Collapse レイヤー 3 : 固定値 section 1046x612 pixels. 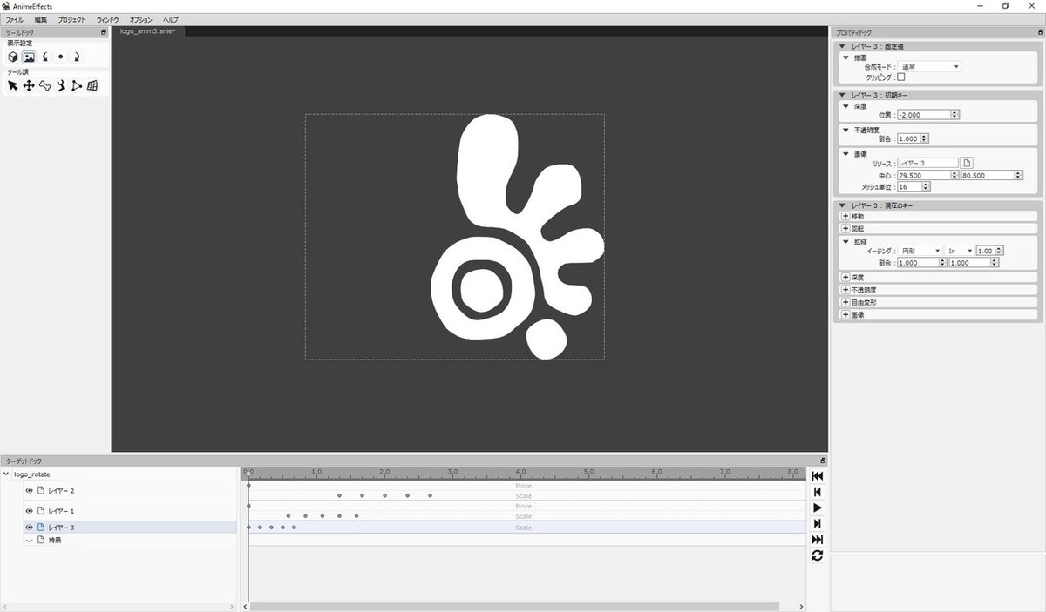(x=841, y=46)
